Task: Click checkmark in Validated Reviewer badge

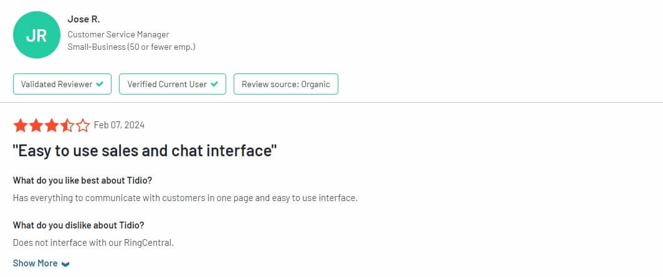Action: pyautogui.click(x=100, y=84)
